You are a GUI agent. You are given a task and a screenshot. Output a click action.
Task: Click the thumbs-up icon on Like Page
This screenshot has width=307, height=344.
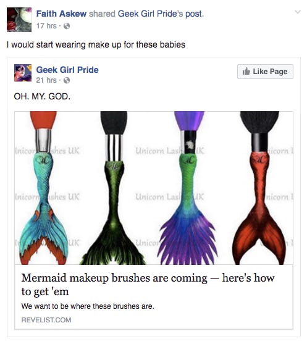click(x=246, y=71)
